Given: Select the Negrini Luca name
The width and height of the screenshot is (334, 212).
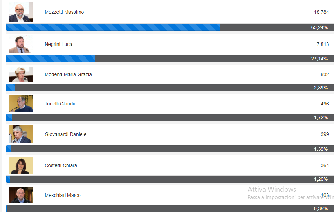Looking at the screenshot, I should click(x=58, y=45).
